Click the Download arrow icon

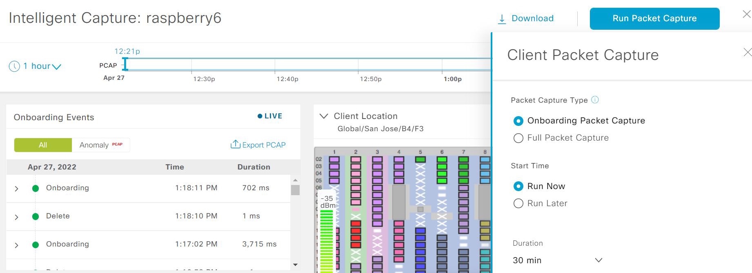click(502, 19)
